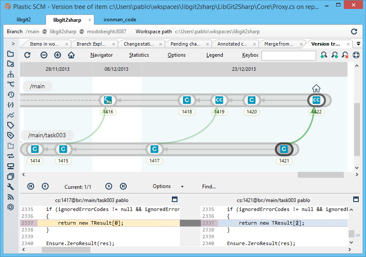This screenshot has width=366, height=257.
Task: Jump to the first difference
Action: click(x=31, y=186)
